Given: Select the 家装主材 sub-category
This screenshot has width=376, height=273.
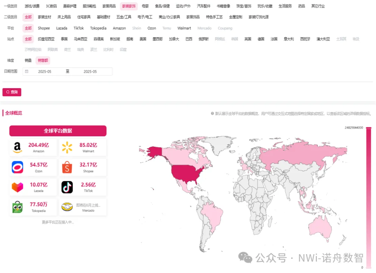Looking at the screenshot, I should click(x=44, y=17).
